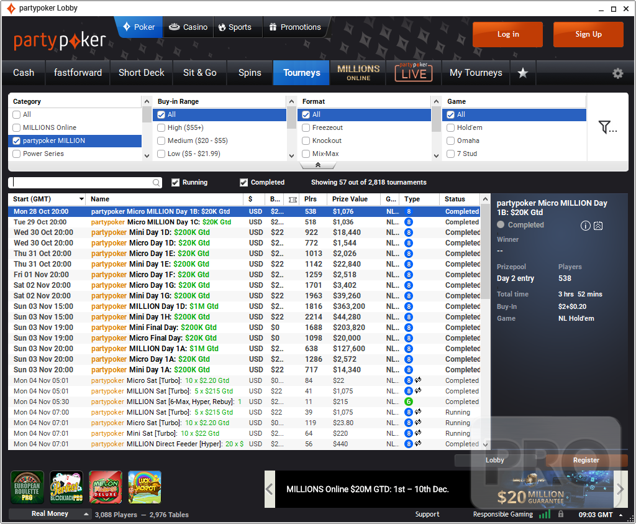
Task: Open Responsible Gaming link
Action: [x=503, y=514]
